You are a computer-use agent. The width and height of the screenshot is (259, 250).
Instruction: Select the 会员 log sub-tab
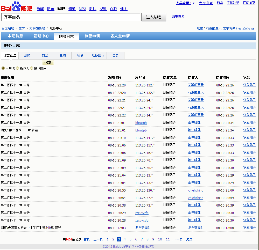[x=115, y=55]
